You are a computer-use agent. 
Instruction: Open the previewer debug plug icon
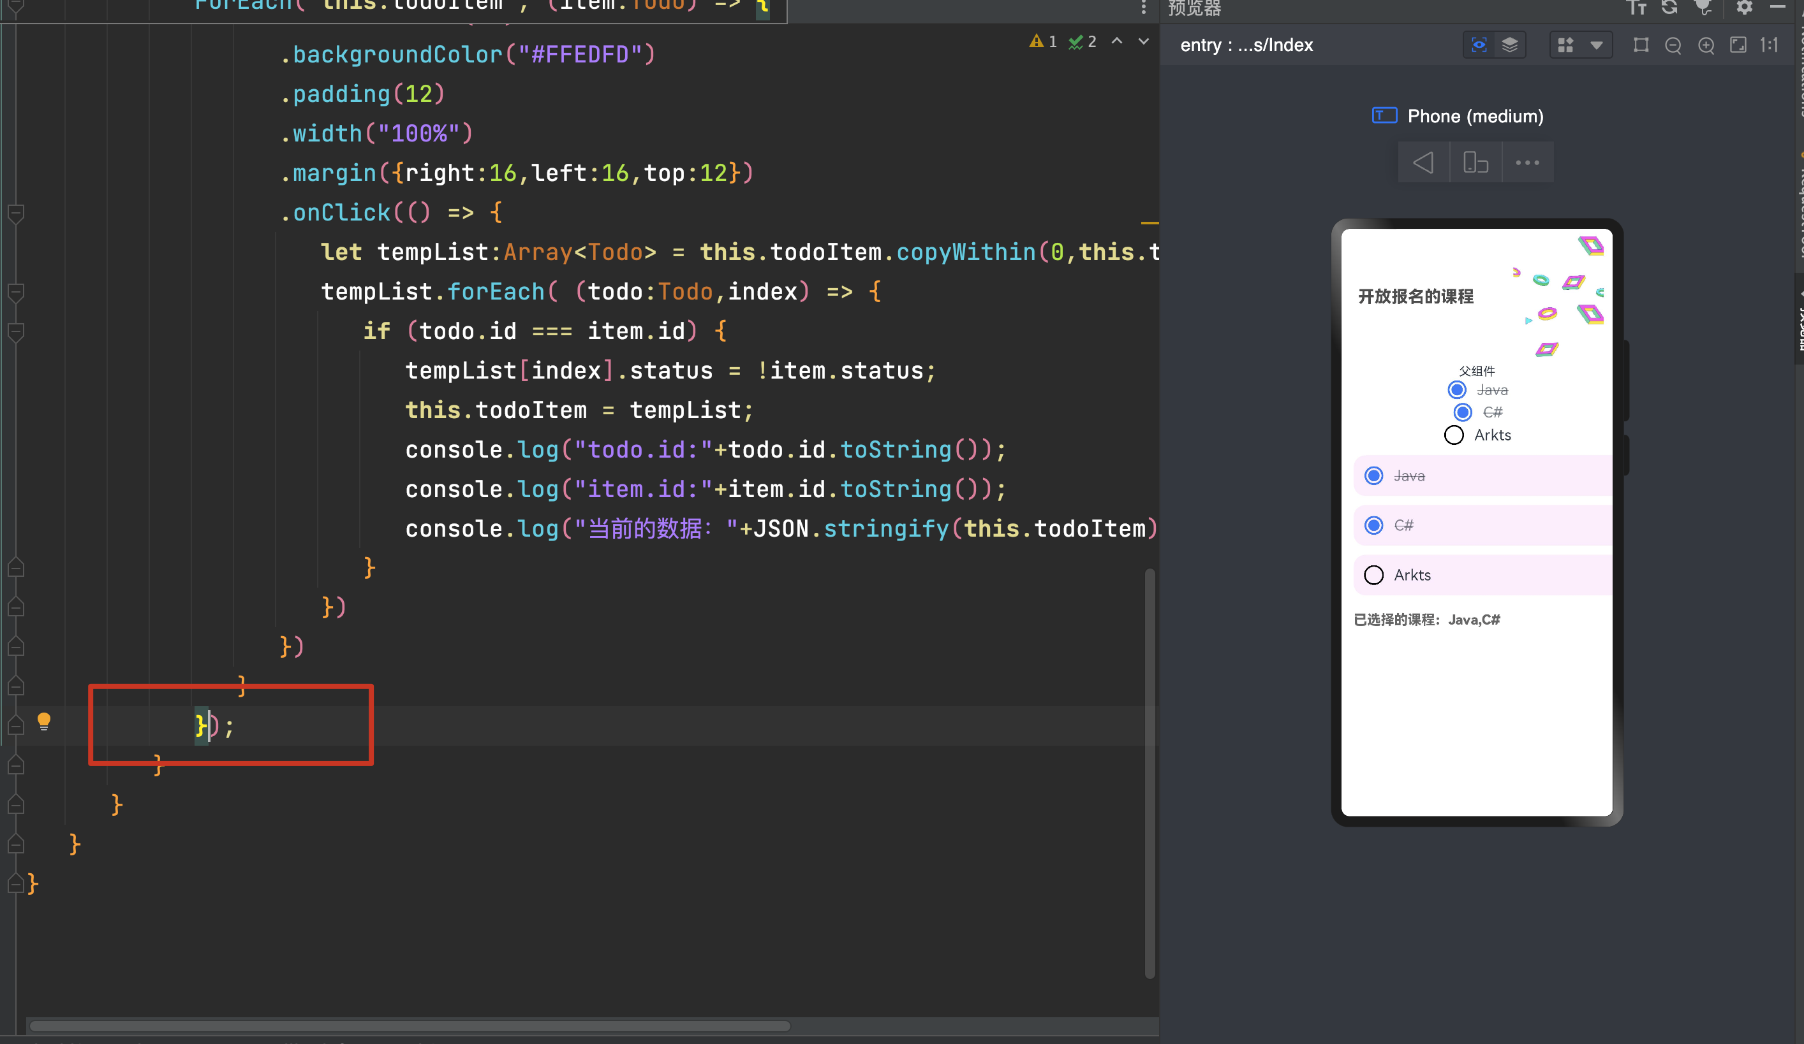1704,7
